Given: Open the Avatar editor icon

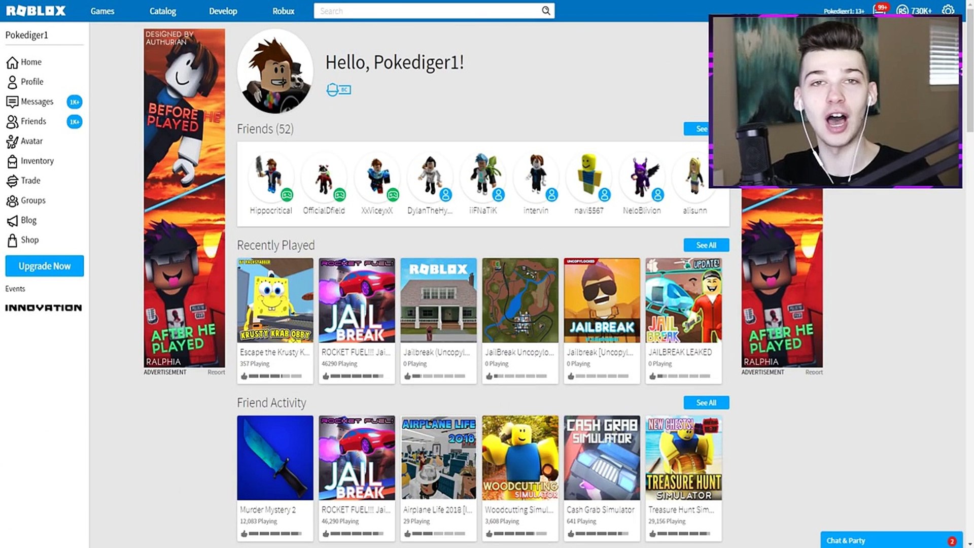Looking at the screenshot, I should click(12, 142).
